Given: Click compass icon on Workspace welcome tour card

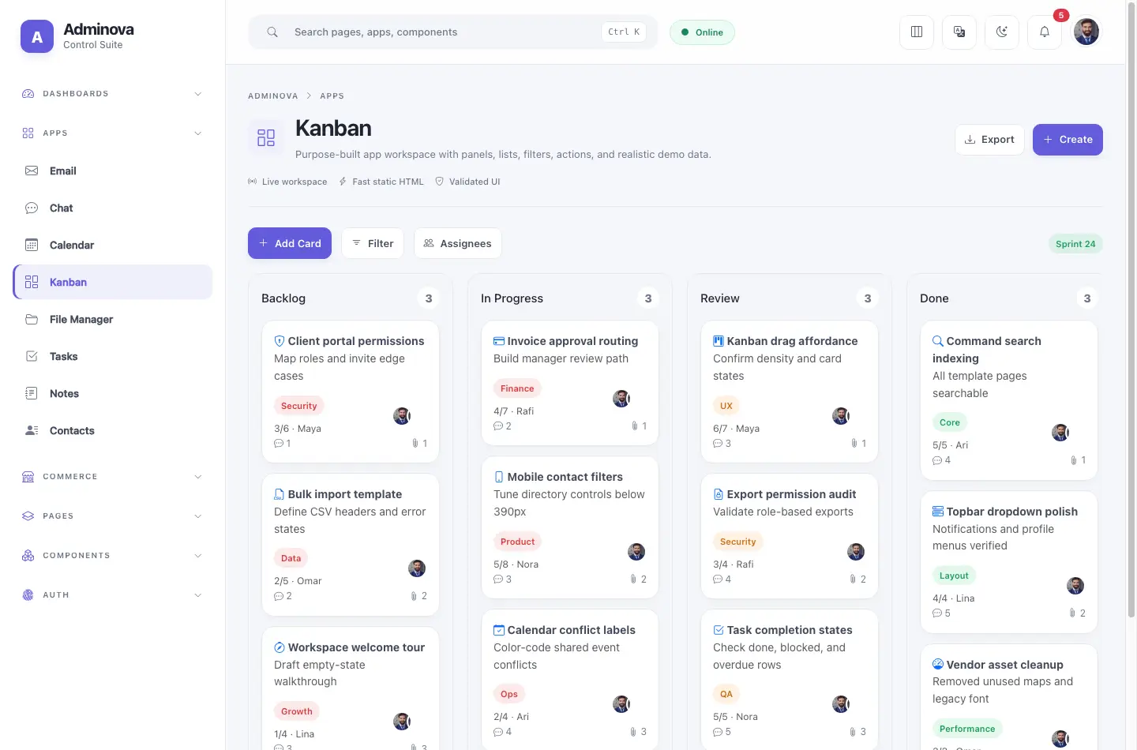Looking at the screenshot, I should coord(280,647).
